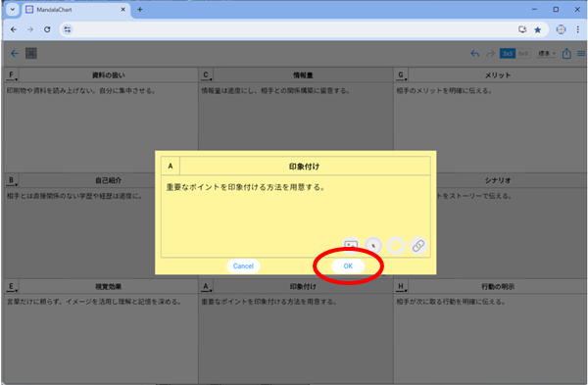Undo the last chart change

474,54
